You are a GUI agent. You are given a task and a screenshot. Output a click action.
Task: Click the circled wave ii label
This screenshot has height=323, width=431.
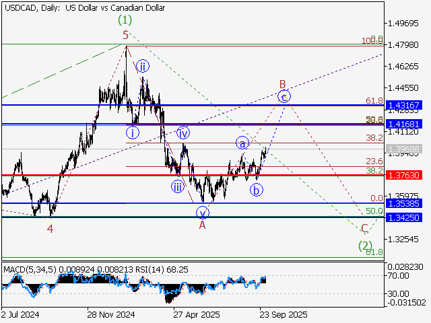coord(143,66)
